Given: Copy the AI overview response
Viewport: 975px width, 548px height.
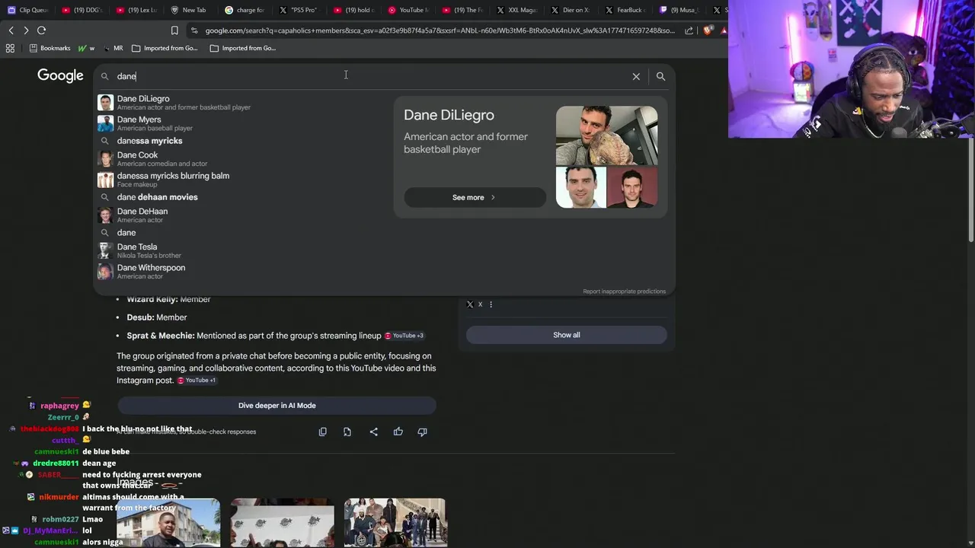Looking at the screenshot, I should tap(322, 432).
